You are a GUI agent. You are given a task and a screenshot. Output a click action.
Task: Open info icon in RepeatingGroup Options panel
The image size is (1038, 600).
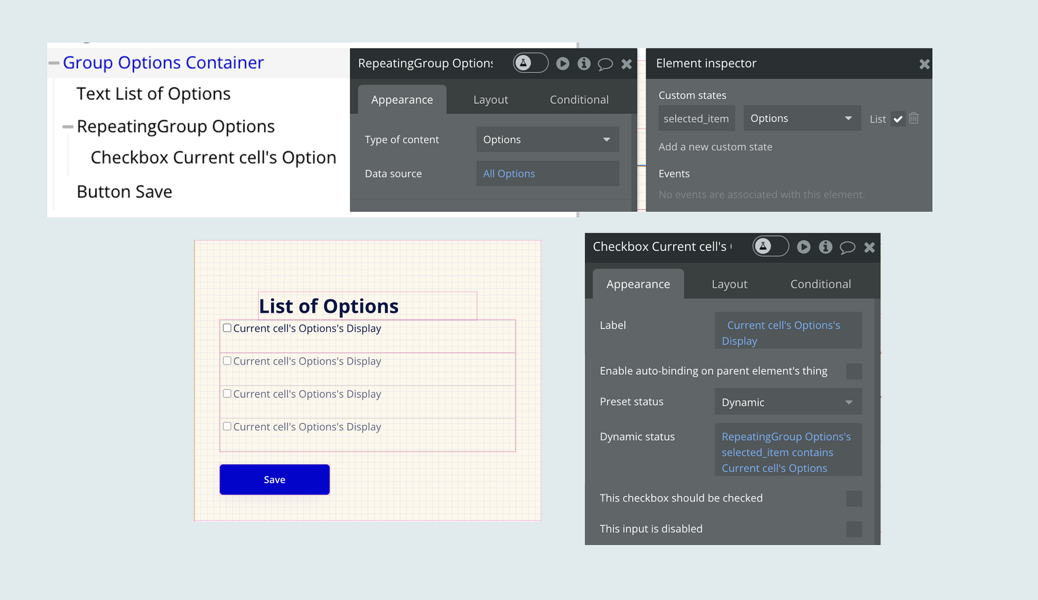pyautogui.click(x=584, y=63)
